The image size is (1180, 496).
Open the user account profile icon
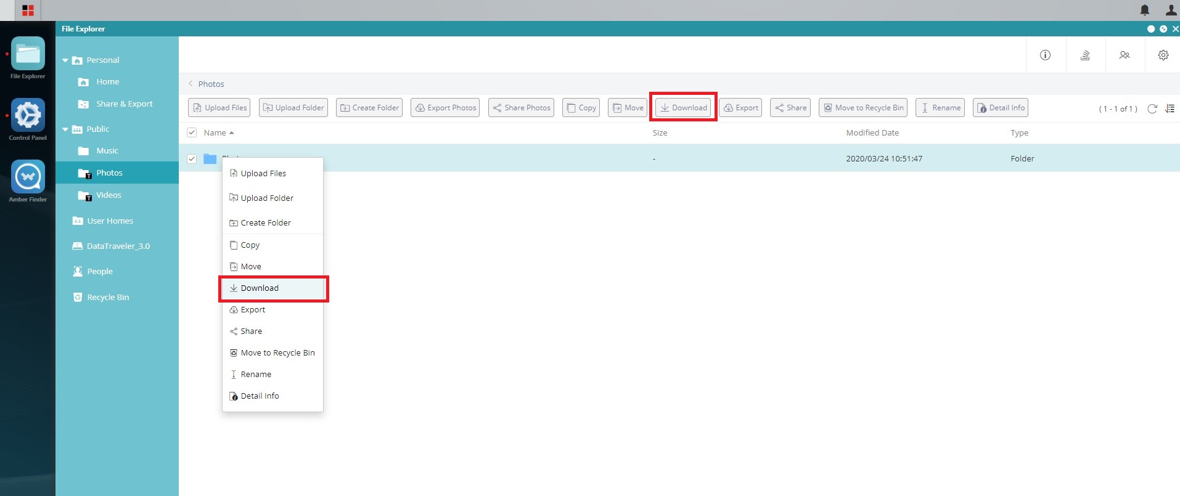(1171, 10)
